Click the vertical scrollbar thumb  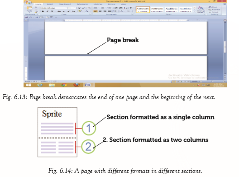coord(225,47)
